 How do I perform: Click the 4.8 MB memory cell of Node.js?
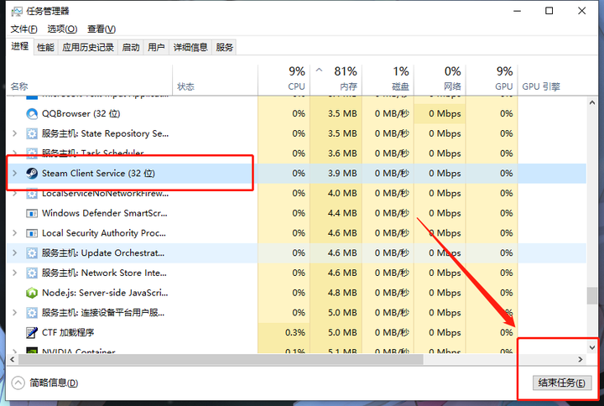pyautogui.click(x=336, y=293)
